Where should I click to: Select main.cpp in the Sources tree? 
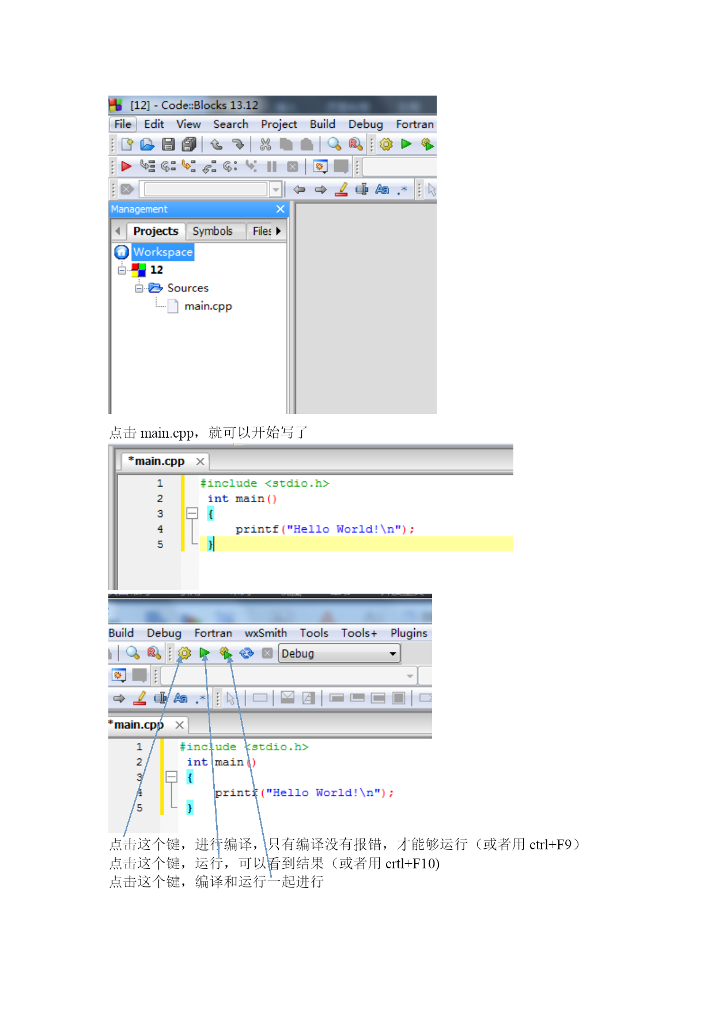click(208, 306)
